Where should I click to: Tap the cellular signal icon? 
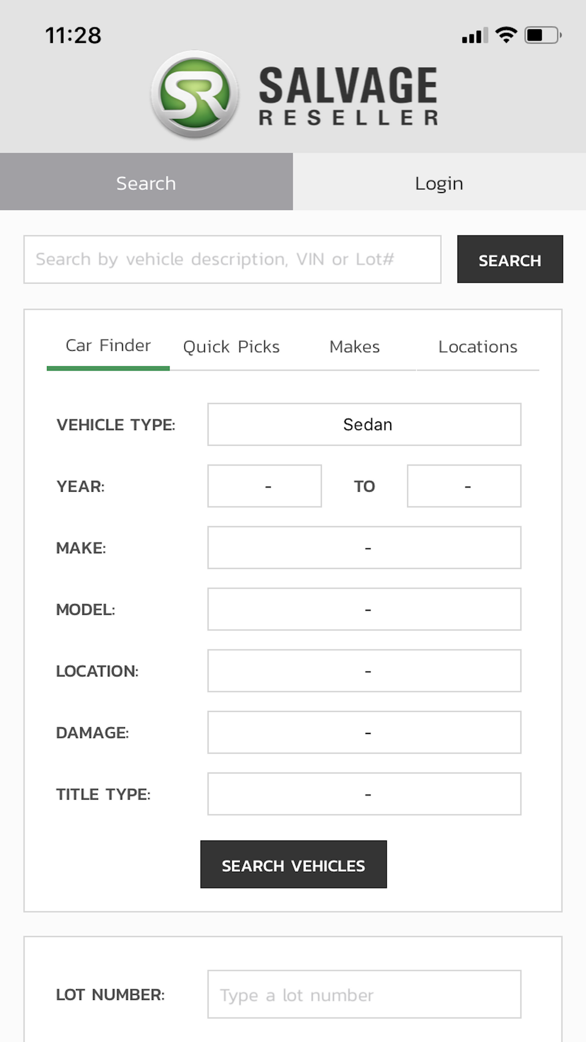point(475,36)
